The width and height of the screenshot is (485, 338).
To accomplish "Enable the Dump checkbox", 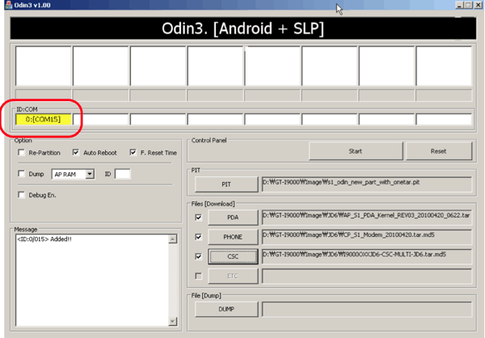I will pyautogui.click(x=21, y=173).
